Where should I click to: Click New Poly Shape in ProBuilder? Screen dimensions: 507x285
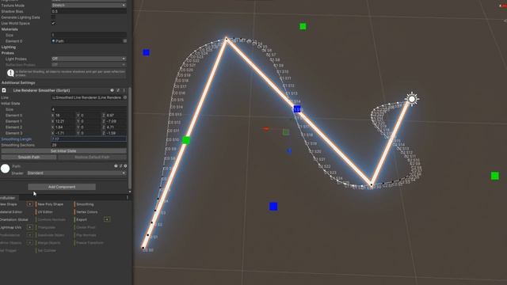[x=51, y=204]
